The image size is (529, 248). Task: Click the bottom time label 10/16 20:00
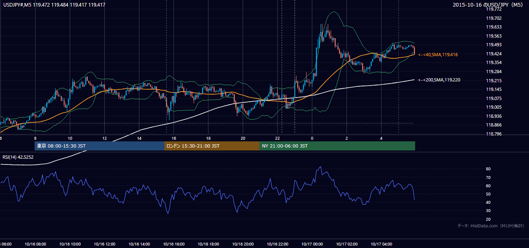pyautogui.click(x=243, y=244)
